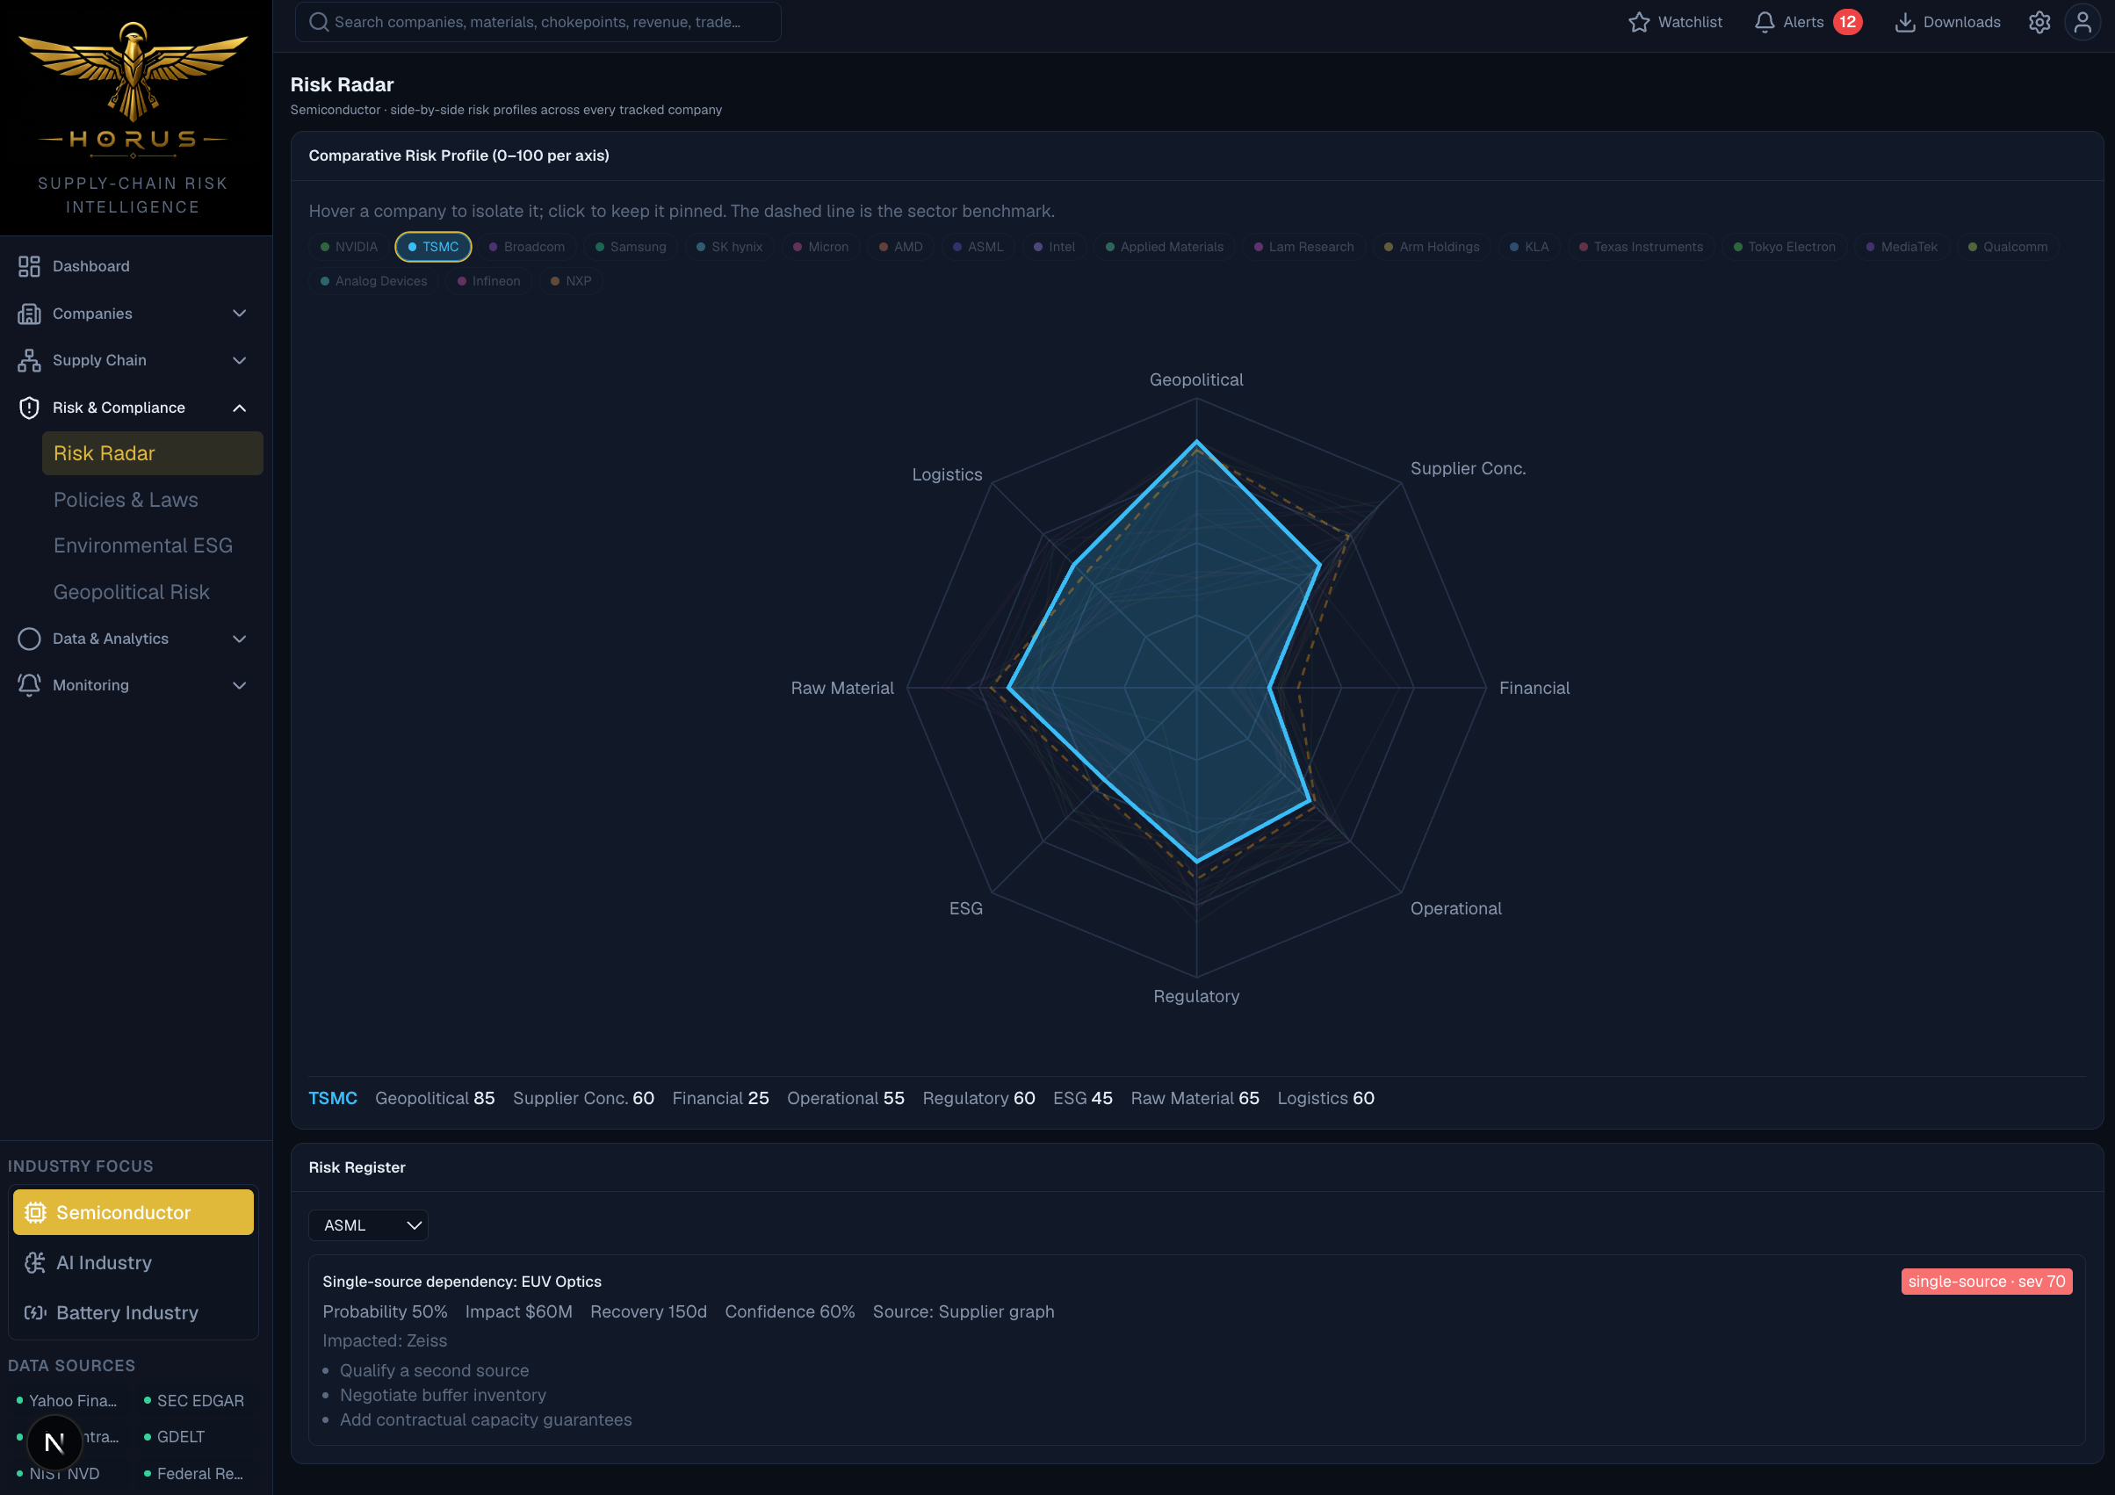Viewport: 2115px width, 1495px height.
Task: Open Environmental ESG page
Action: pos(153,545)
